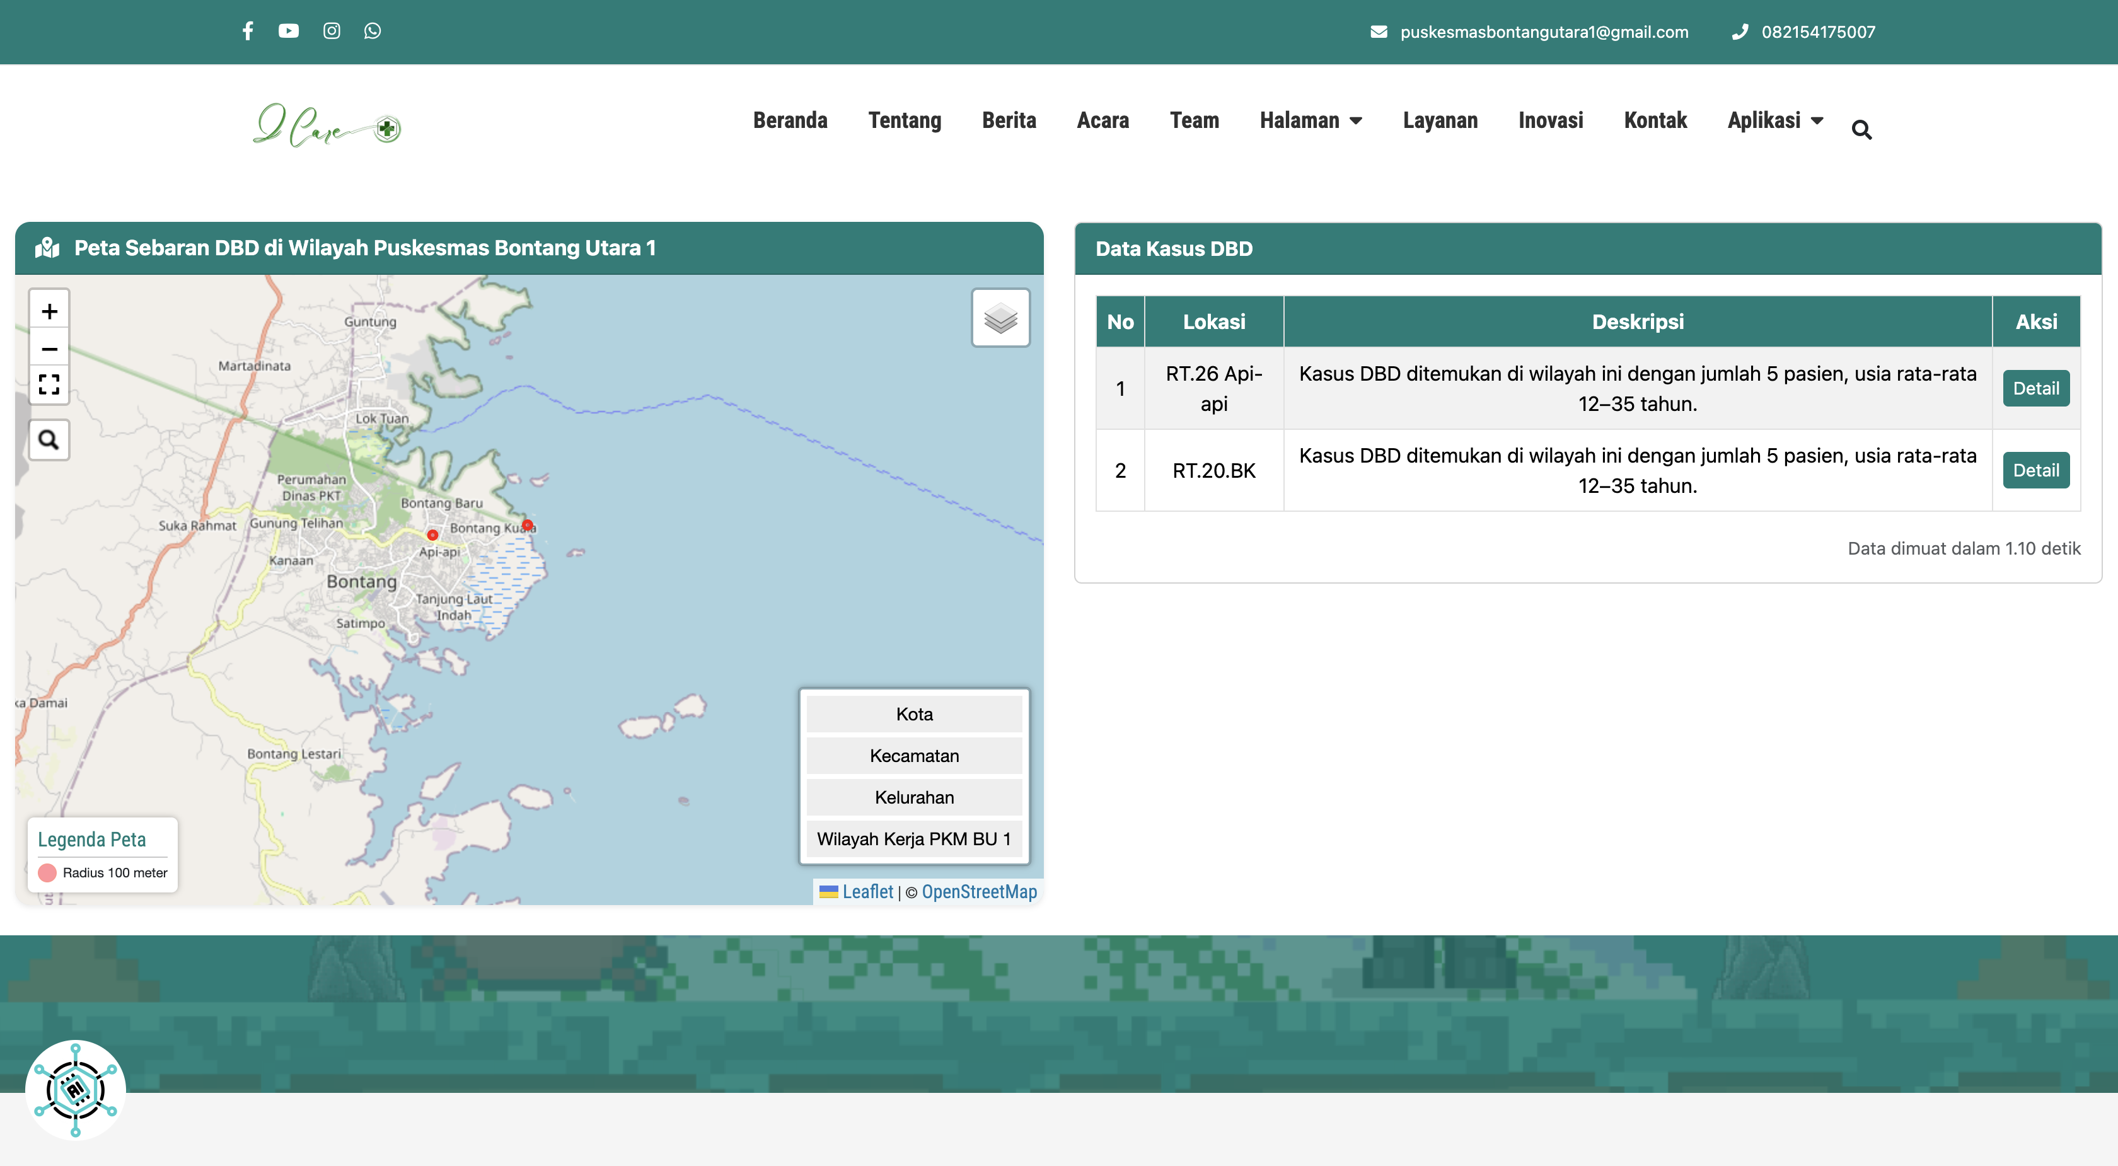Viewport: 2118px width, 1166px height.
Task: Open the map search tool
Action: point(49,440)
